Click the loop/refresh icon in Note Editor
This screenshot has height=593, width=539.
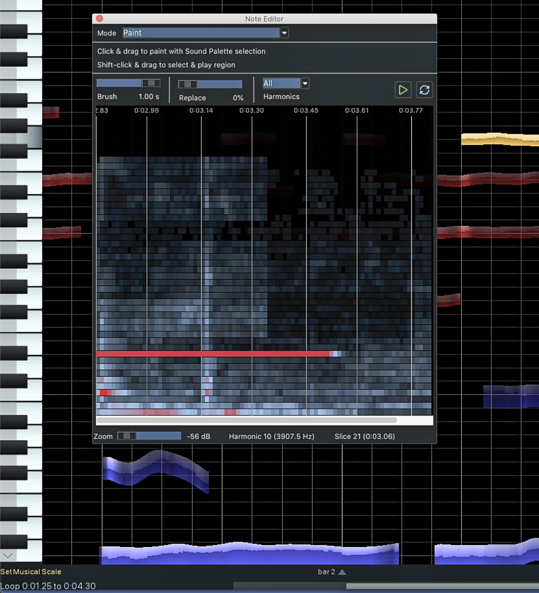424,90
